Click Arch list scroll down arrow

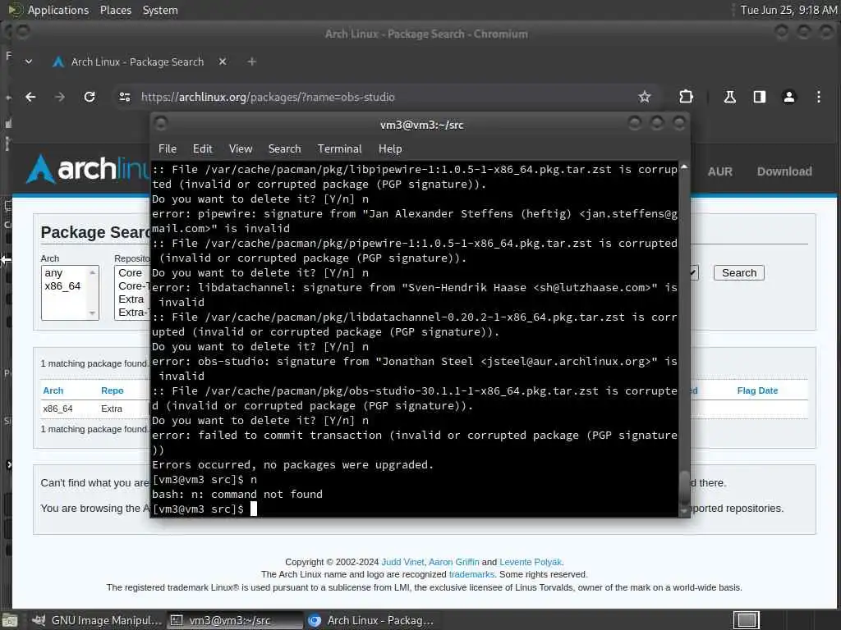[92, 313]
